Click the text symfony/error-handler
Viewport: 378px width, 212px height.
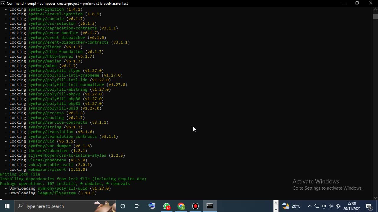point(53,33)
